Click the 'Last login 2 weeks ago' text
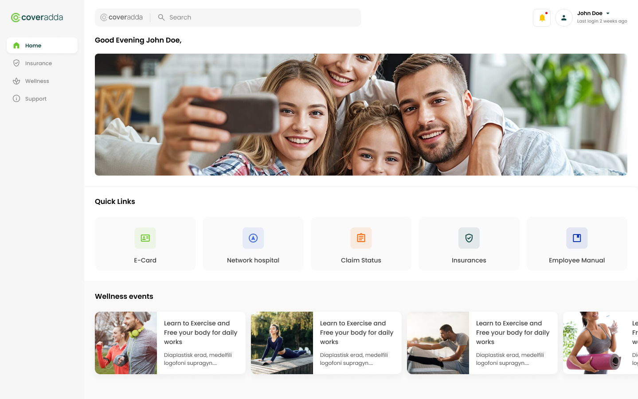Image resolution: width=638 pixels, height=399 pixels. 602,21
